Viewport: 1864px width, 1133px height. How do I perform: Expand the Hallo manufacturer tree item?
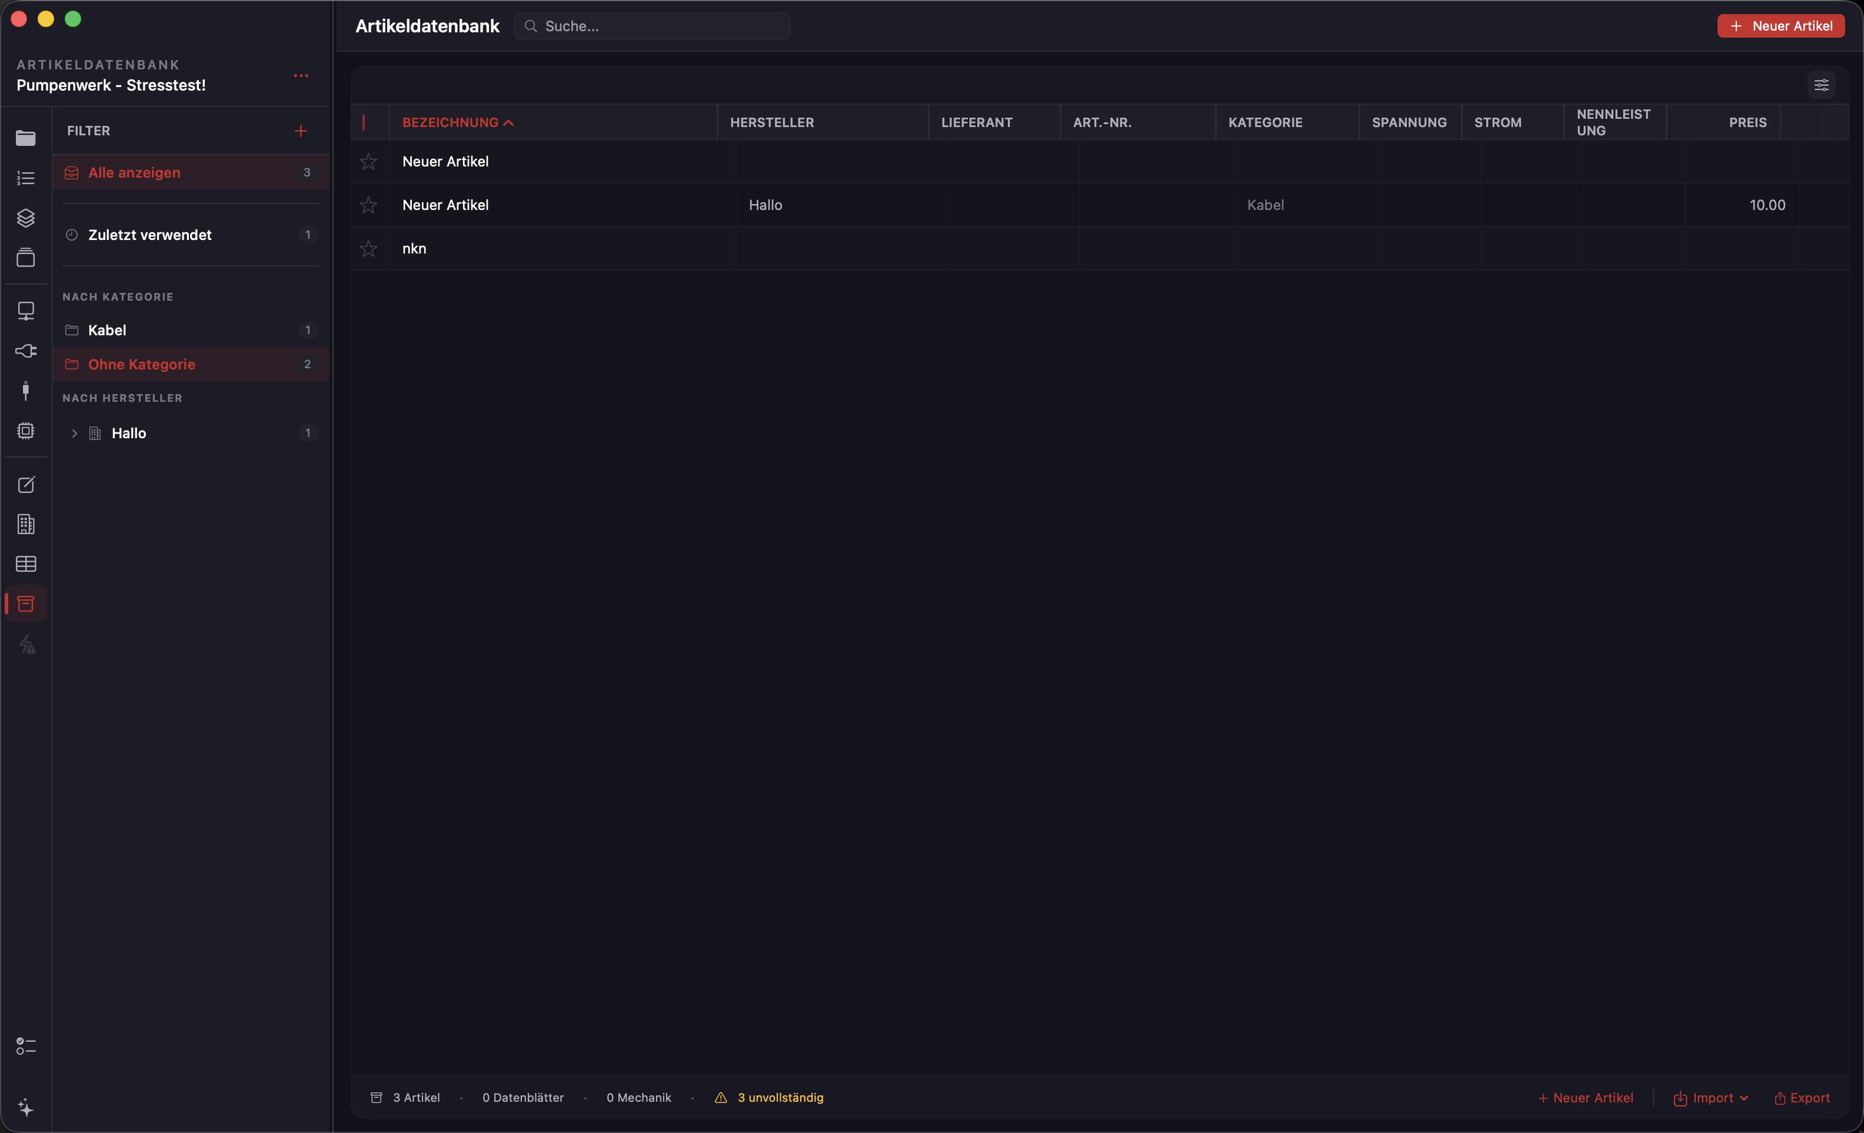point(74,434)
